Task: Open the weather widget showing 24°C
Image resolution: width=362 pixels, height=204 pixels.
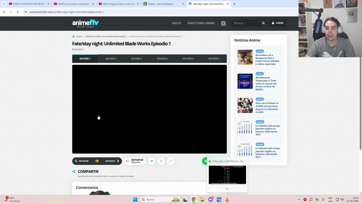Action: (x=12, y=199)
